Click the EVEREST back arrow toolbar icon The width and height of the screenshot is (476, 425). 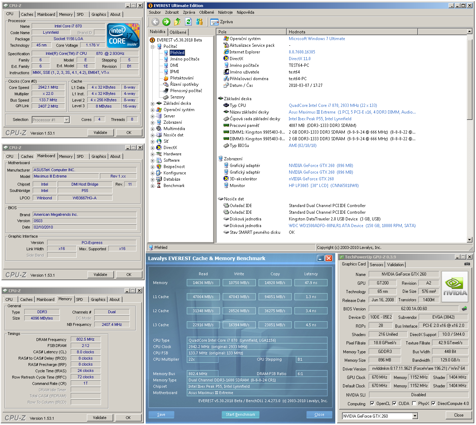coord(156,22)
